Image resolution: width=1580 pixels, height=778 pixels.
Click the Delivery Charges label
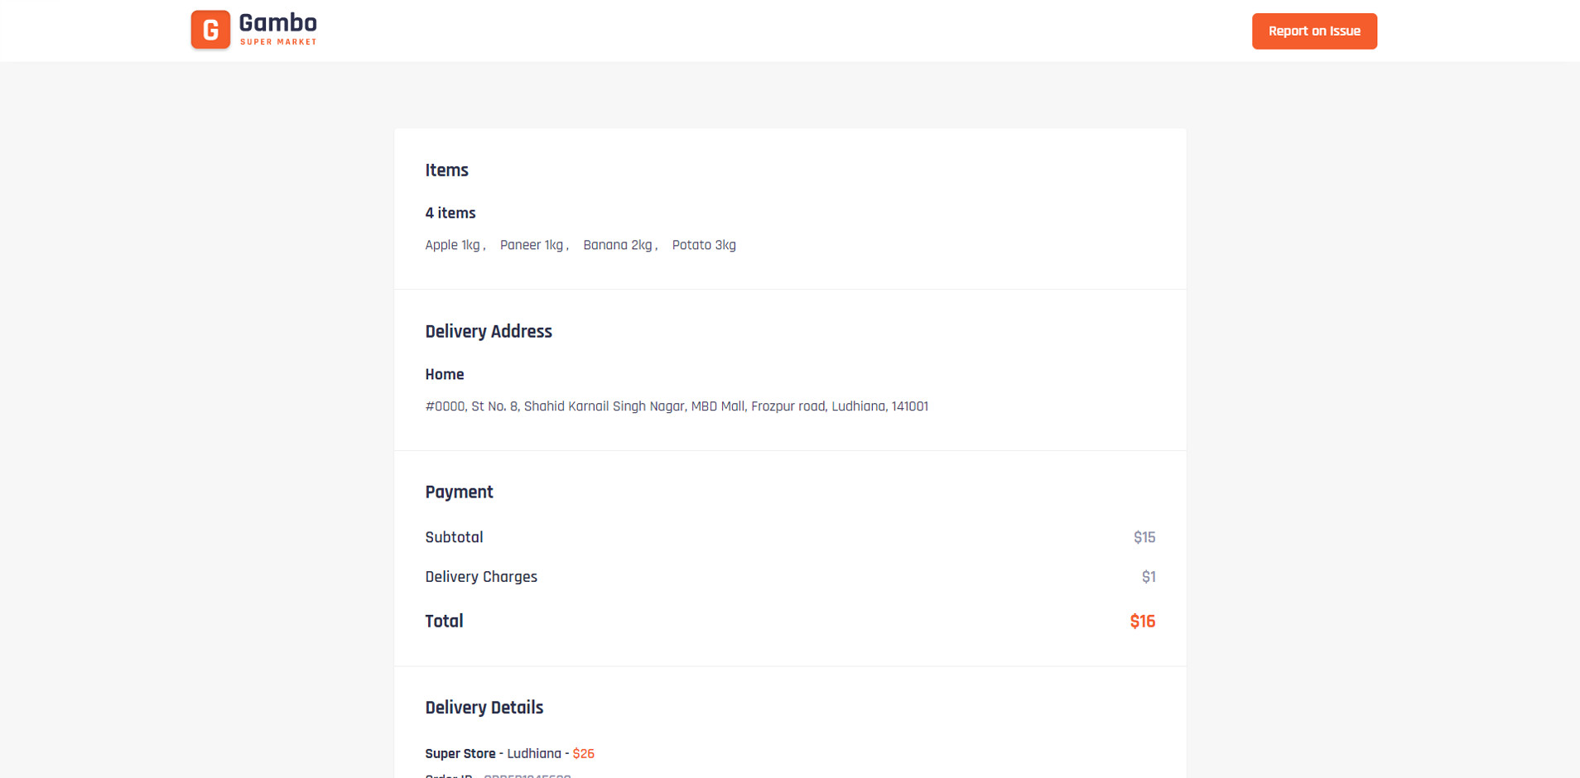[x=480, y=577]
